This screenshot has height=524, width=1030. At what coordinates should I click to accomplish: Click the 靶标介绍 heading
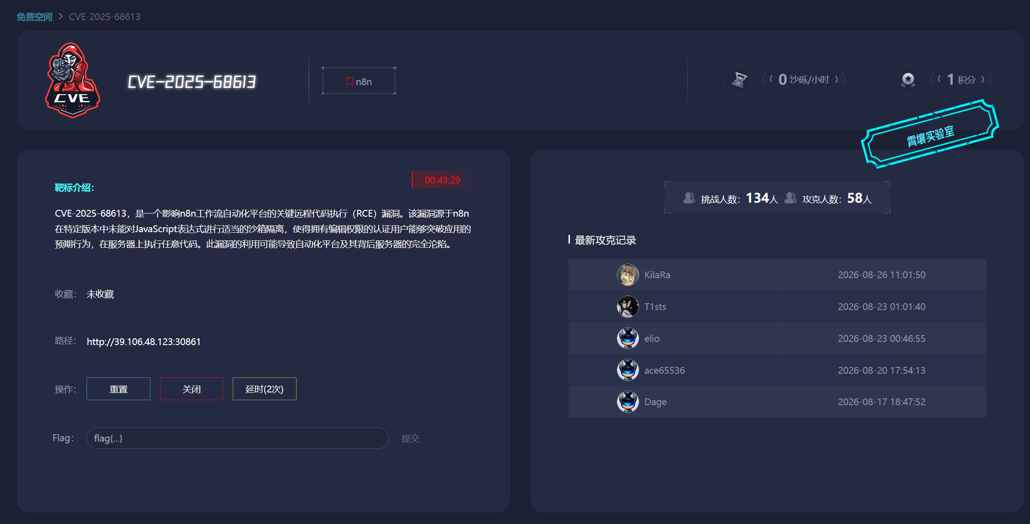click(74, 188)
